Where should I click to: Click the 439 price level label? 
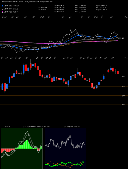[123, 96]
